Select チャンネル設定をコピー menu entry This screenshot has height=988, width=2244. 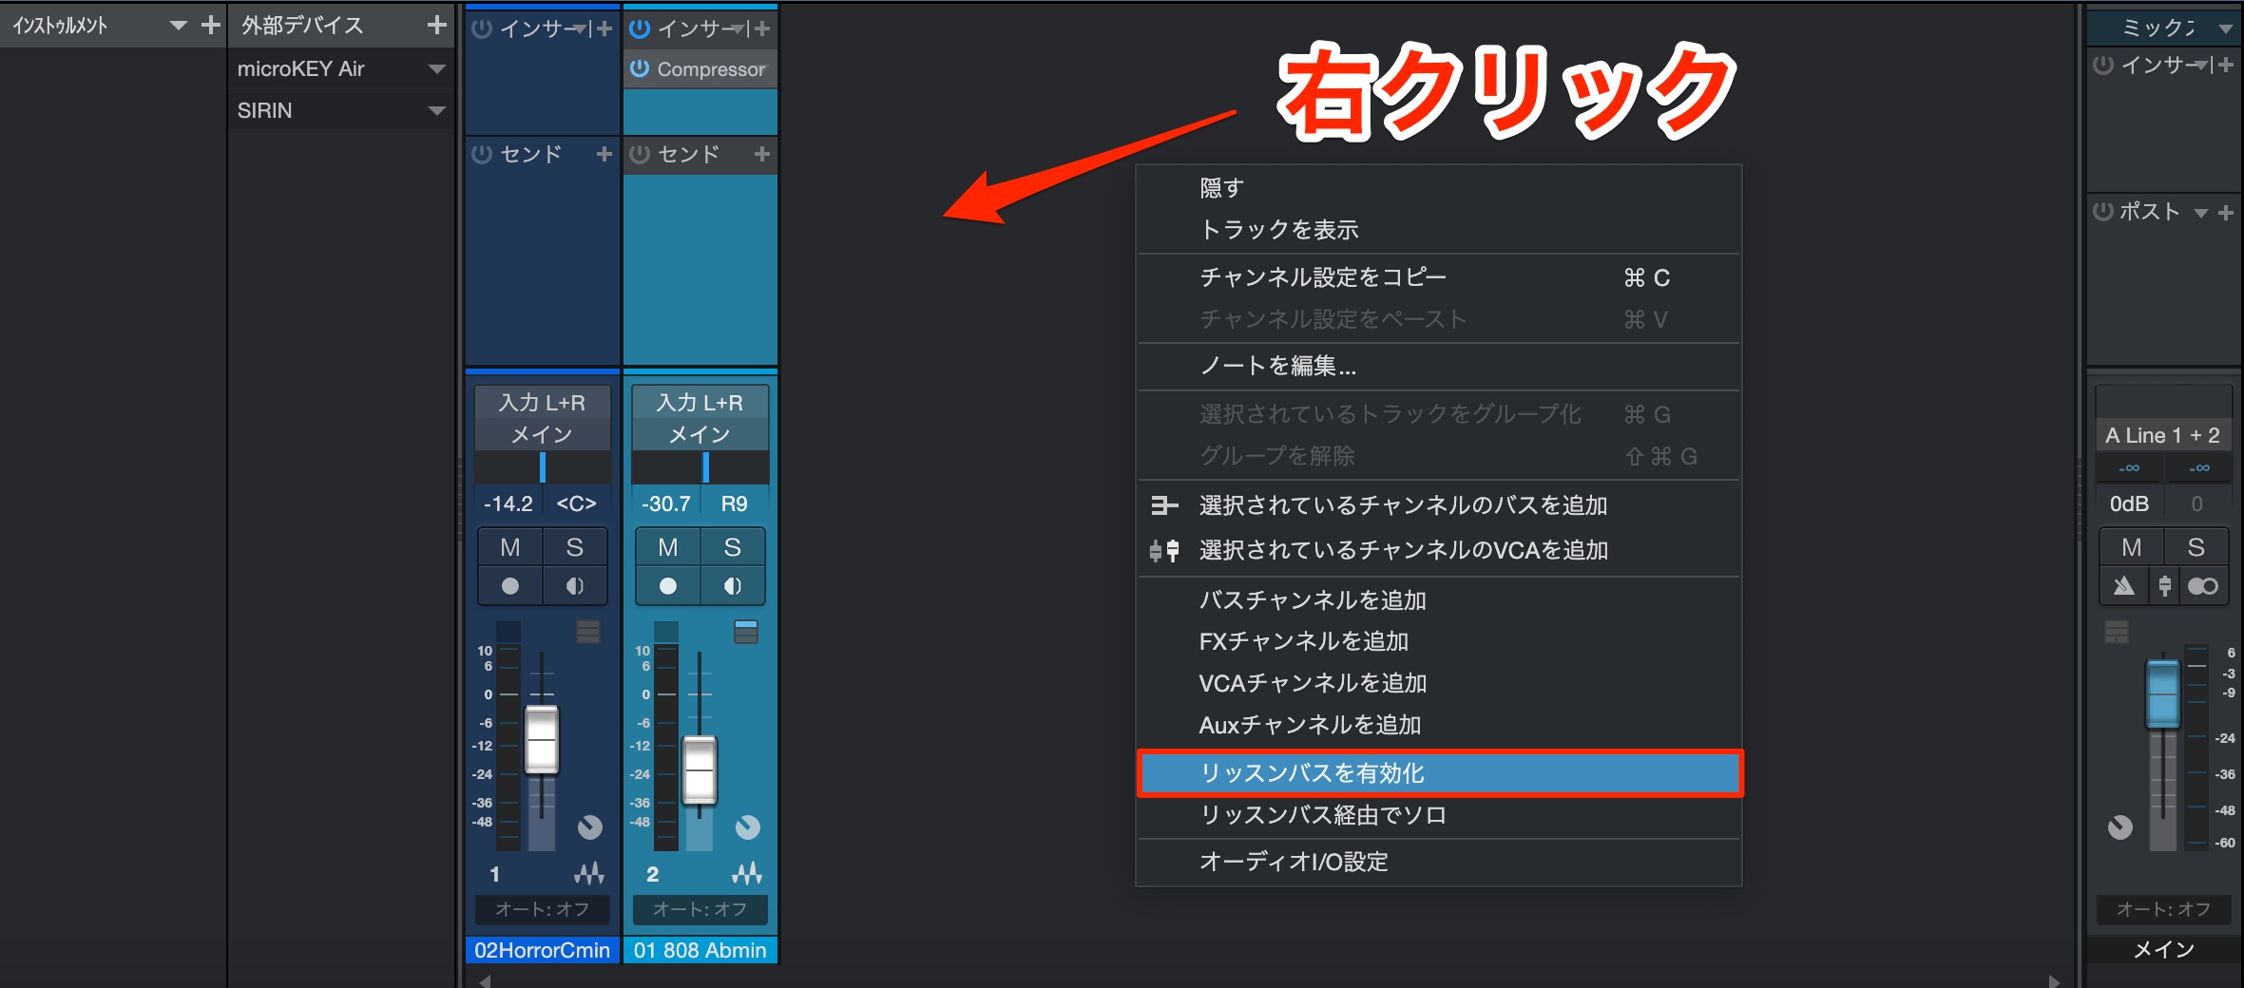[1439, 277]
